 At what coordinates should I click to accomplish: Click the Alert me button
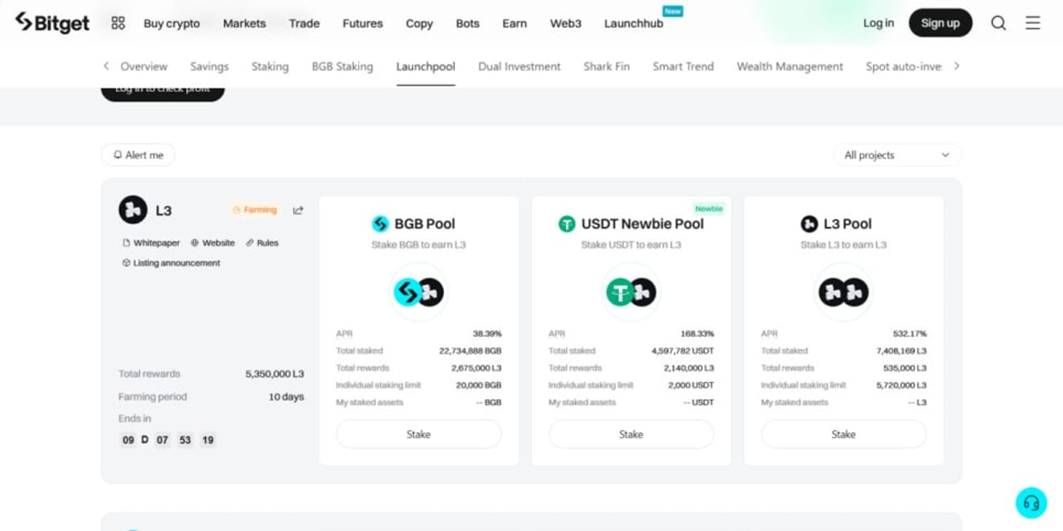139,155
